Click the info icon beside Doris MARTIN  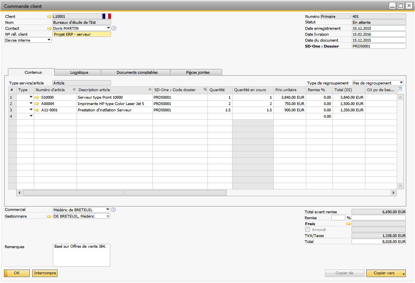click(114, 29)
